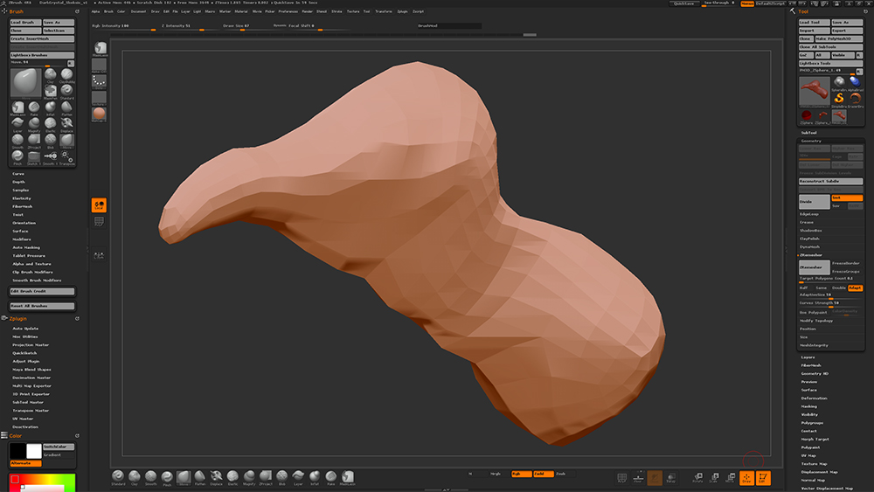
Task: Select the Pinch brush in the Brush palette
Action: (17, 157)
